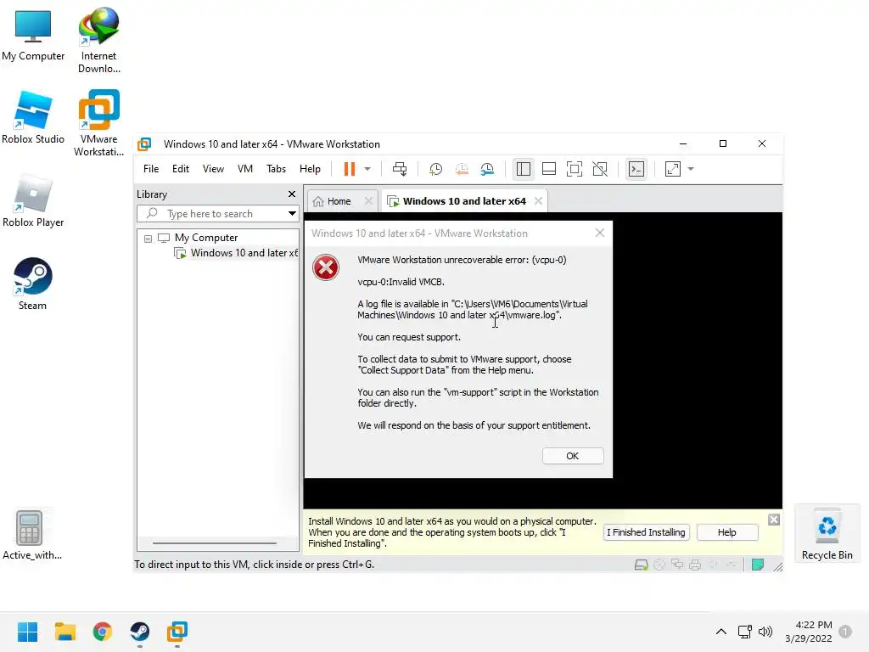Image resolution: width=869 pixels, height=652 pixels.
Task: Click the printer status bar icon
Action: click(x=695, y=565)
